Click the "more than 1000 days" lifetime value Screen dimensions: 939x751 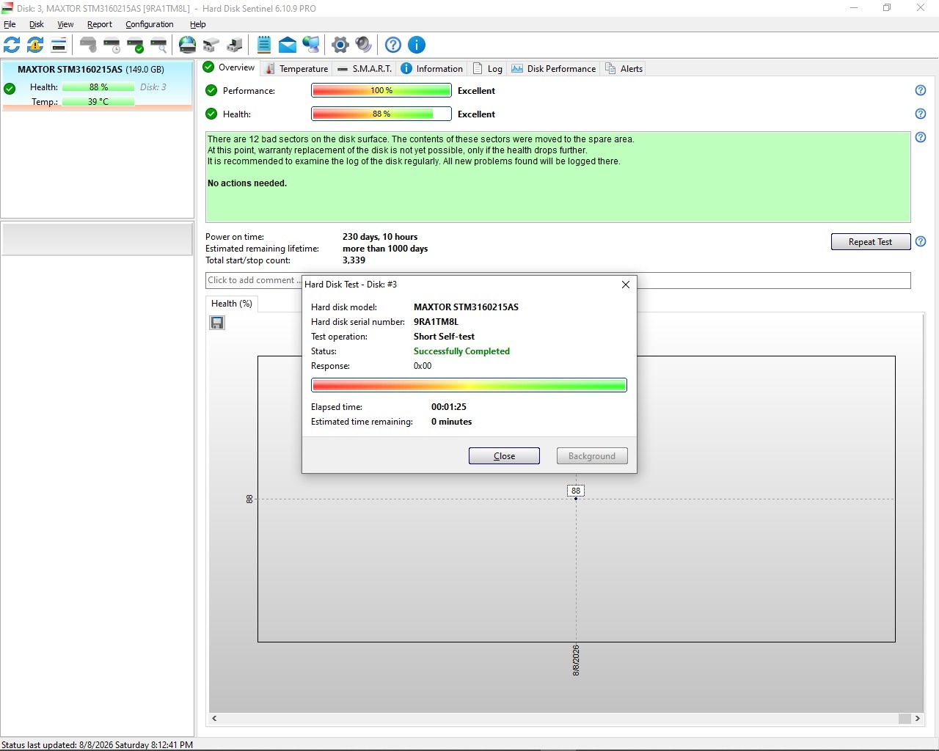(x=385, y=249)
